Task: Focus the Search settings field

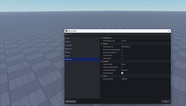Action: [x=119, y=34]
